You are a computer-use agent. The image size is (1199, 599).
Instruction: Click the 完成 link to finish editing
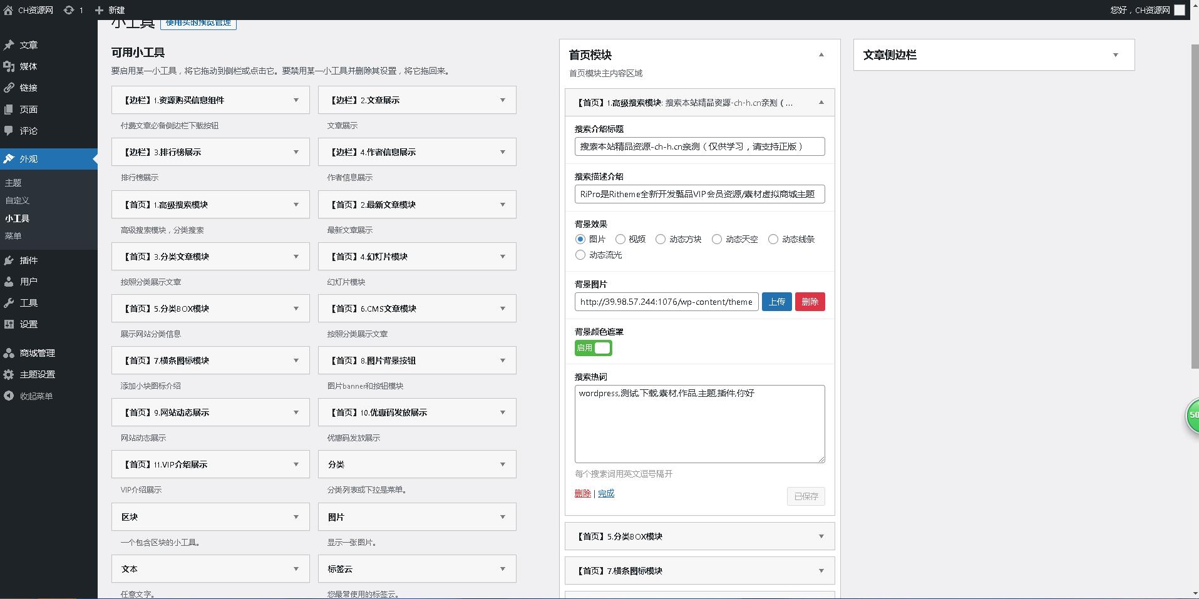coord(605,493)
